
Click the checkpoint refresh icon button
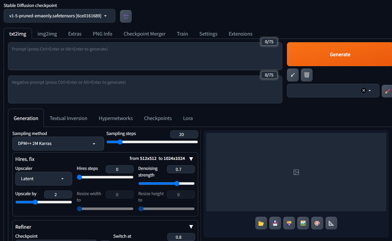126,16
